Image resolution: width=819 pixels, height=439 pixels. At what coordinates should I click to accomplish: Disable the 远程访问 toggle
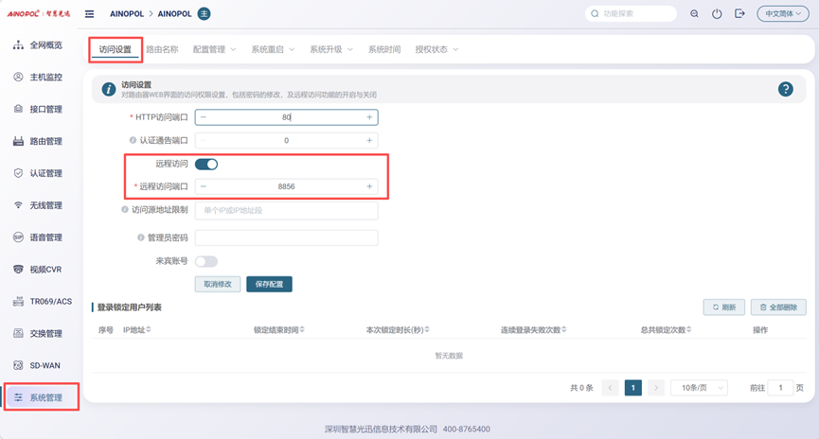[x=206, y=164]
